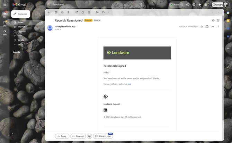Archive this email
The height and width of the screenshot is (143, 232).
pos(56,12)
